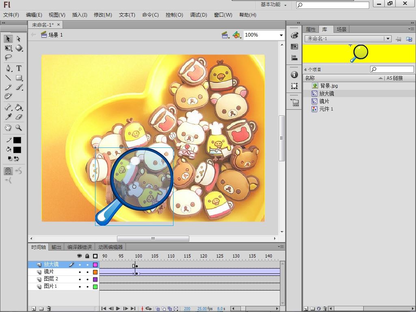Switch to the 输出 tab

pyautogui.click(x=56, y=247)
